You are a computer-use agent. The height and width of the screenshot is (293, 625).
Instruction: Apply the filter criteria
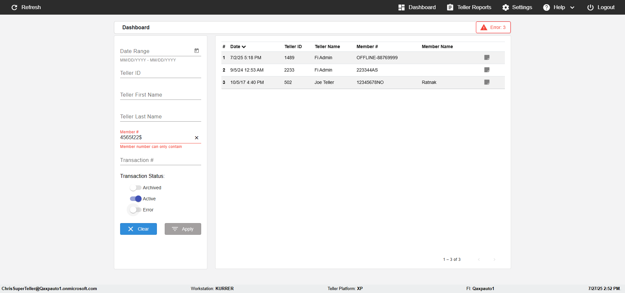[183, 229]
